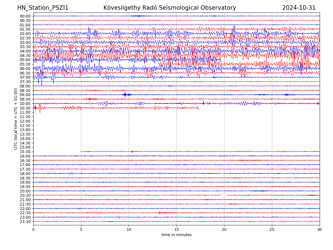Select the 'time in minutes' axis label
The height and width of the screenshot is (250, 333).
(x=176, y=235)
